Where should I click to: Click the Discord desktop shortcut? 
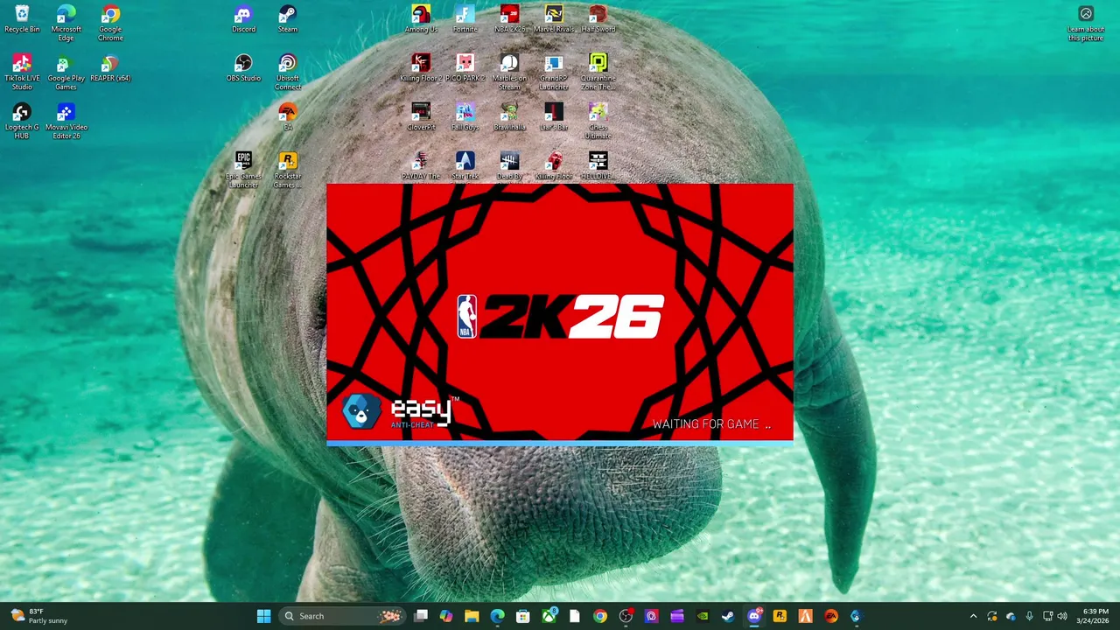click(243, 19)
